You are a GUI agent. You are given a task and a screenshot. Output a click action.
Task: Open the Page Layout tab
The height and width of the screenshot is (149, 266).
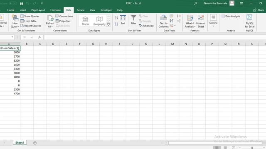pos(38,10)
